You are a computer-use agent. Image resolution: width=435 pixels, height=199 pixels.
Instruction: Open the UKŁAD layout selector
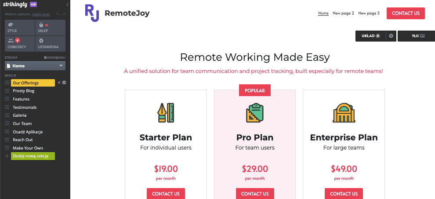pos(371,36)
